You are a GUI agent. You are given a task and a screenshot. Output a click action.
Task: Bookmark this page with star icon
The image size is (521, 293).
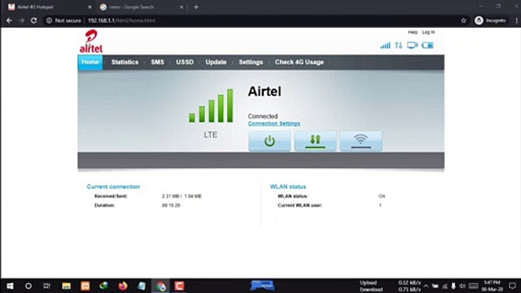coord(464,20)
